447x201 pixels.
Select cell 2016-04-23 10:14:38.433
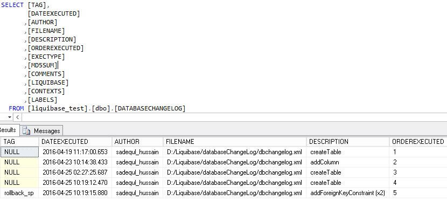pos(75,162)
